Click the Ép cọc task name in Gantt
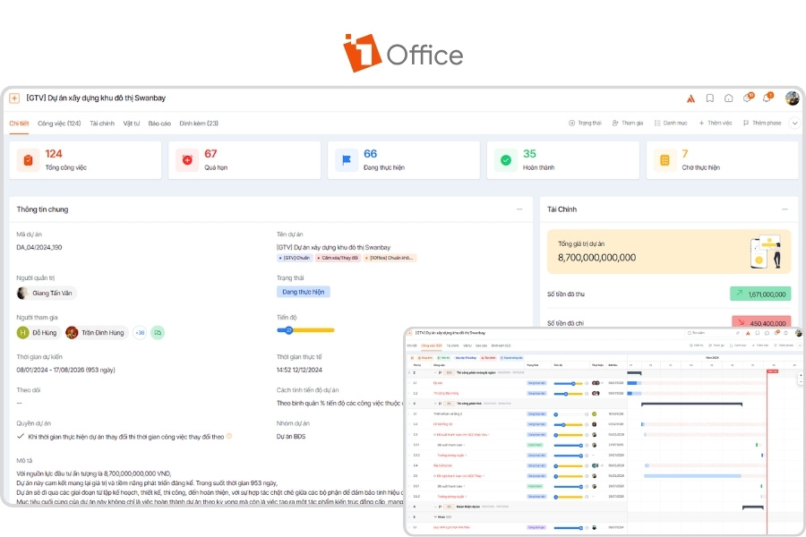This screenshot has width=806, height=537. pos(437,383)
